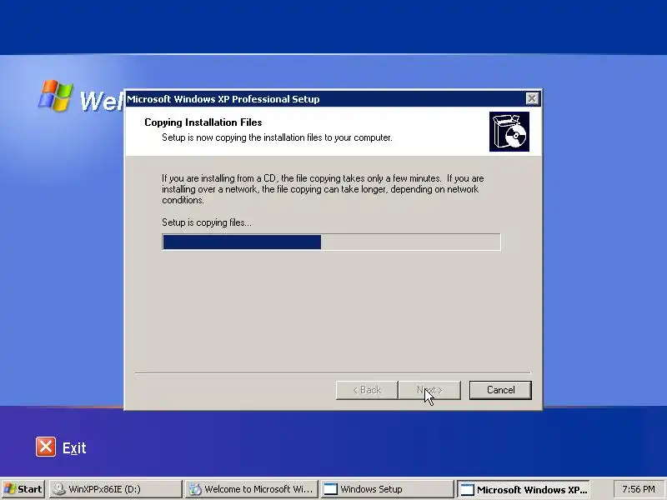
Task: Click the Windows Setup taskbar window icon
Action: [x=330, y=489]
